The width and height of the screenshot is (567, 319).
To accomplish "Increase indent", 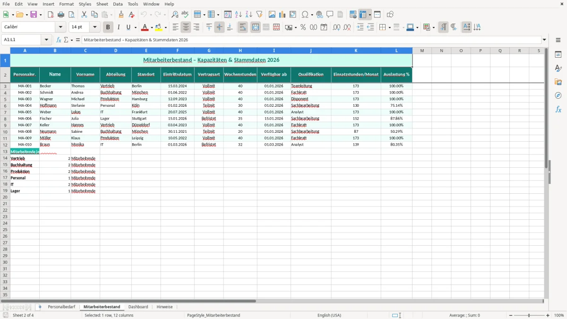I will pos(360,27).
